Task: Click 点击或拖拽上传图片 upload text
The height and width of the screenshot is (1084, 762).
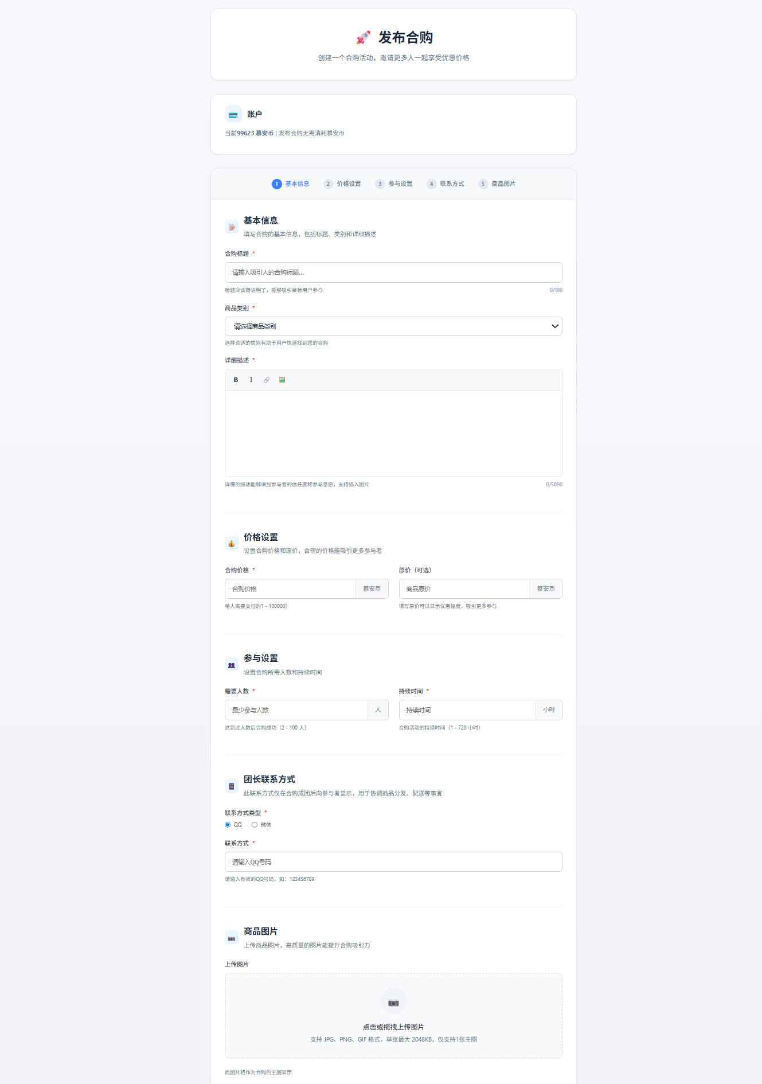Action: (393, 1027)
